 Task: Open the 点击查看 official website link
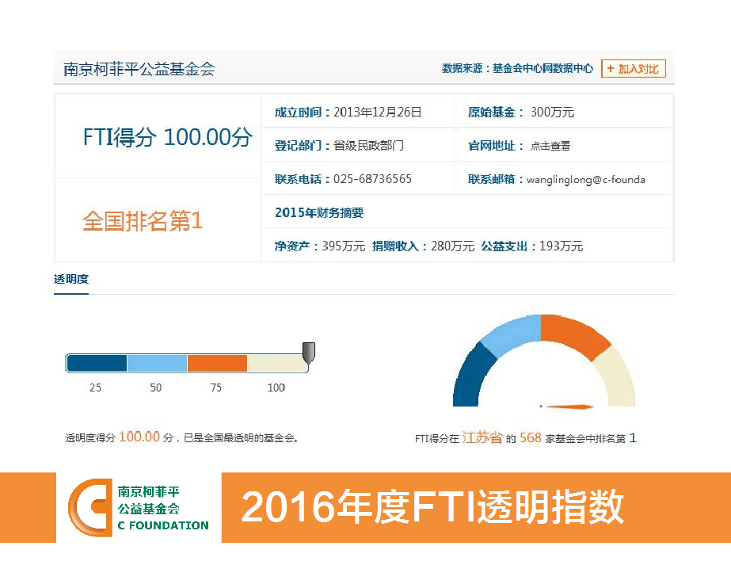tap(550, 146)
